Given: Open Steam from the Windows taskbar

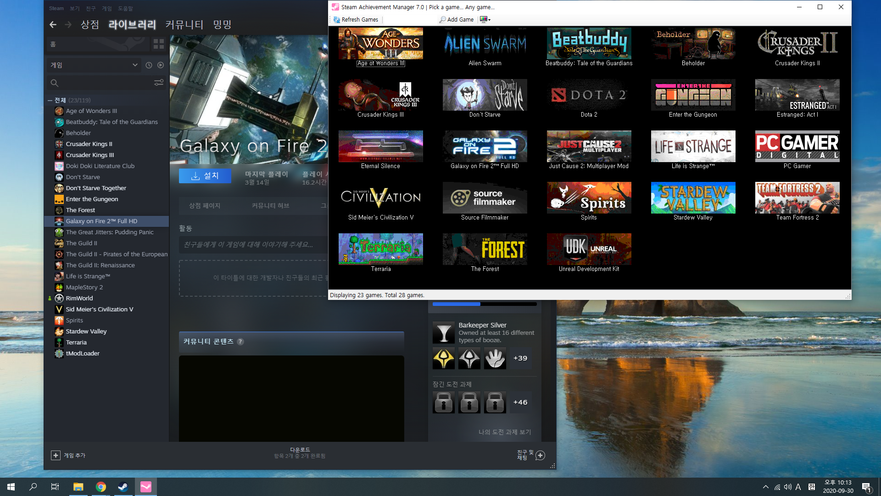Looking at the screenshot, I should (123, 487).
